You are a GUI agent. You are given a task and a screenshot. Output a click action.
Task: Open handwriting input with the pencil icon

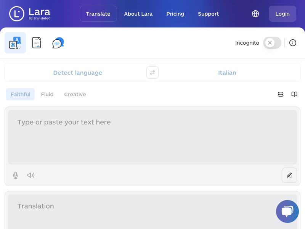tap(289, 175)
